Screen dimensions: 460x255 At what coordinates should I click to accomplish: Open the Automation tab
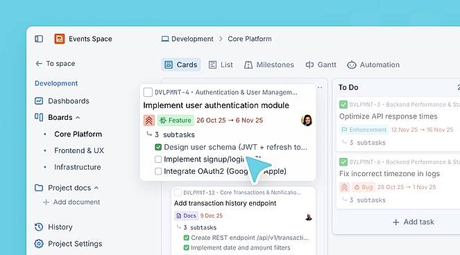point(373,64)
